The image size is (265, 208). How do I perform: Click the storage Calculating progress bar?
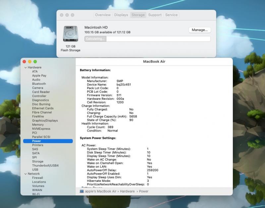[x=147, y=39]
